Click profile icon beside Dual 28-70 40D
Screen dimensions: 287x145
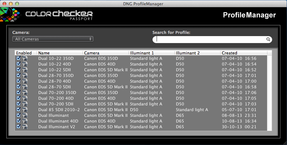25,81
